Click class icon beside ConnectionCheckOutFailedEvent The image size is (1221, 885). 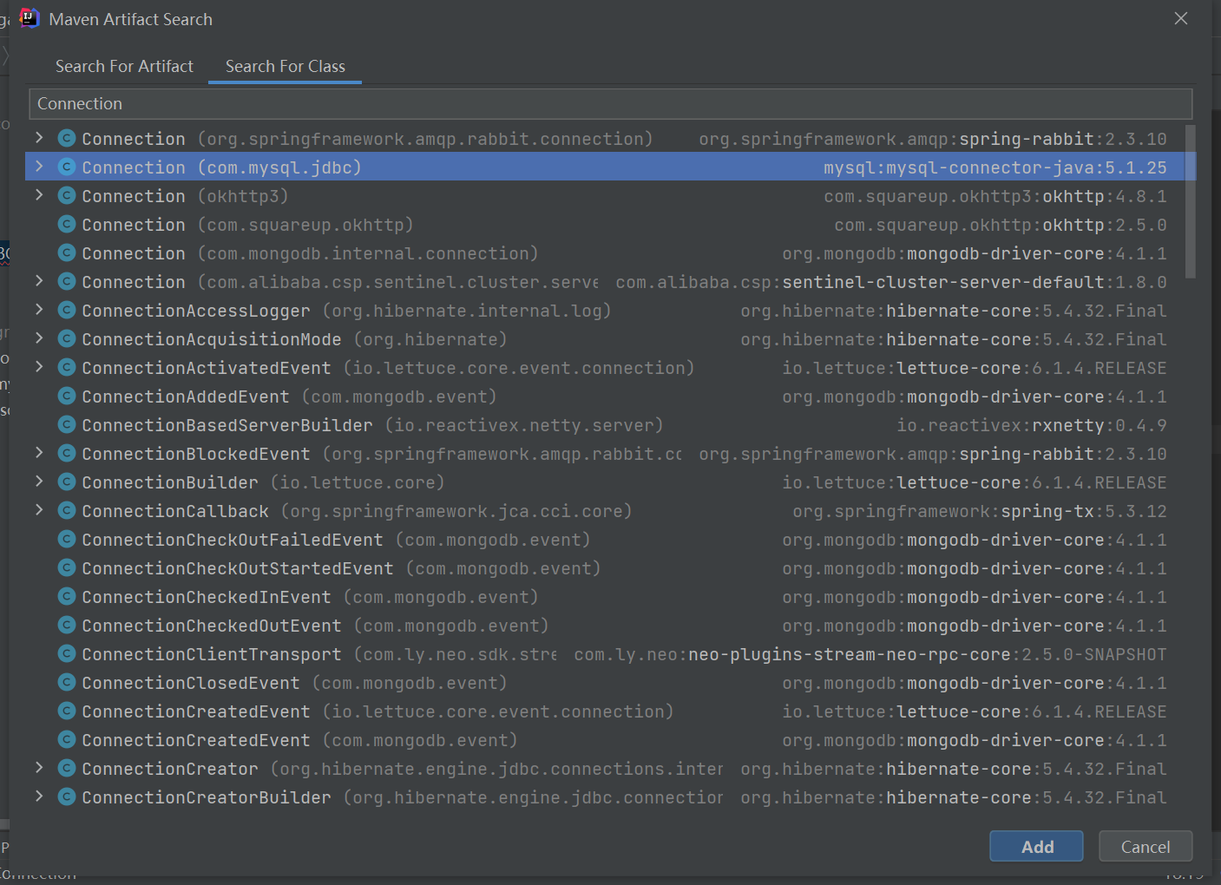click(67, 540)
